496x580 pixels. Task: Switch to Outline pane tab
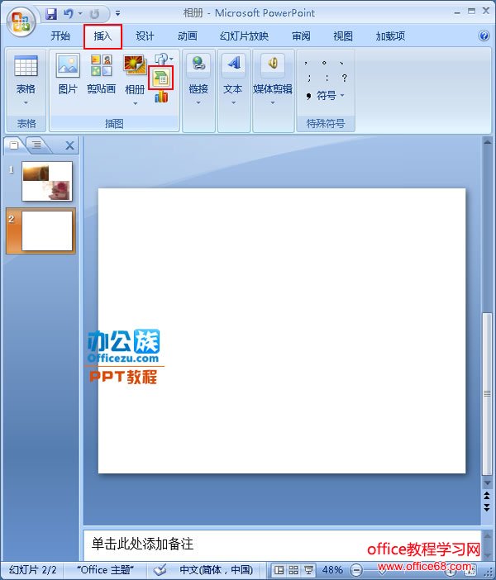[36, 145]
